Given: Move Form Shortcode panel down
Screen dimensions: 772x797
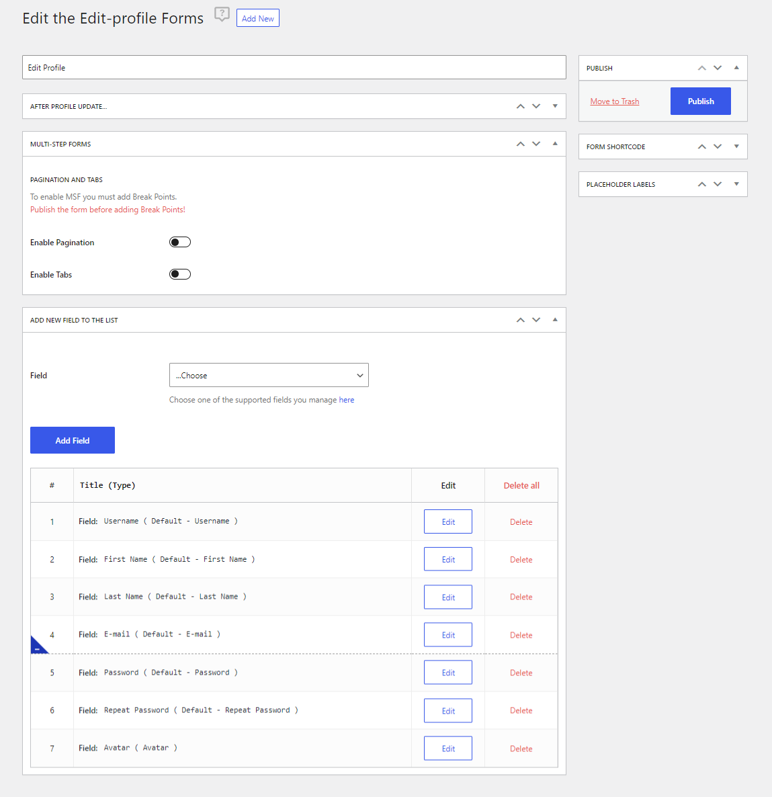Looking at the screenshot, I should click(x=718, y=146).
